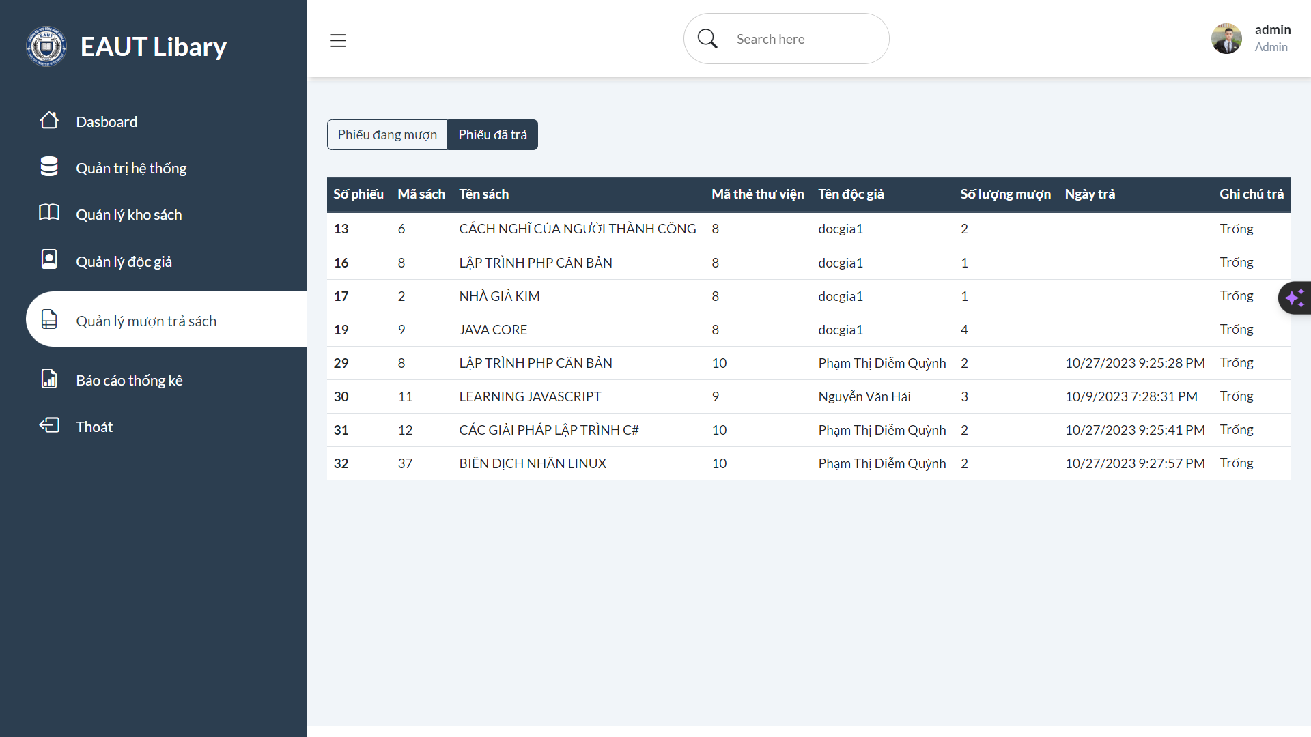The height and width of the screenshot is (737, 1311).
Task: Click the EAUT university emblem logo
Action: [x=46, y=46]
